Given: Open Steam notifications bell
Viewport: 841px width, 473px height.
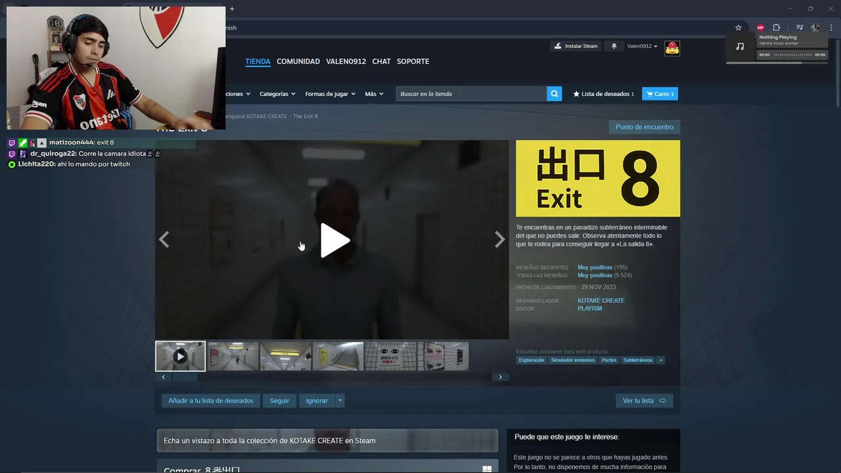Looking at the screenshot, I should tap(614, 46).
